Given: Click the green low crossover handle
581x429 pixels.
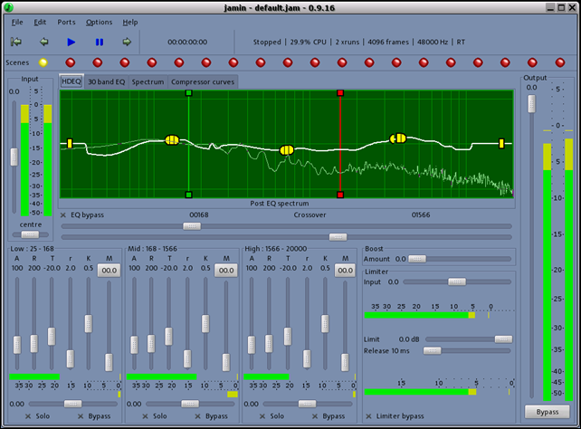Looking at the screenshot, I should coord(188,93).
